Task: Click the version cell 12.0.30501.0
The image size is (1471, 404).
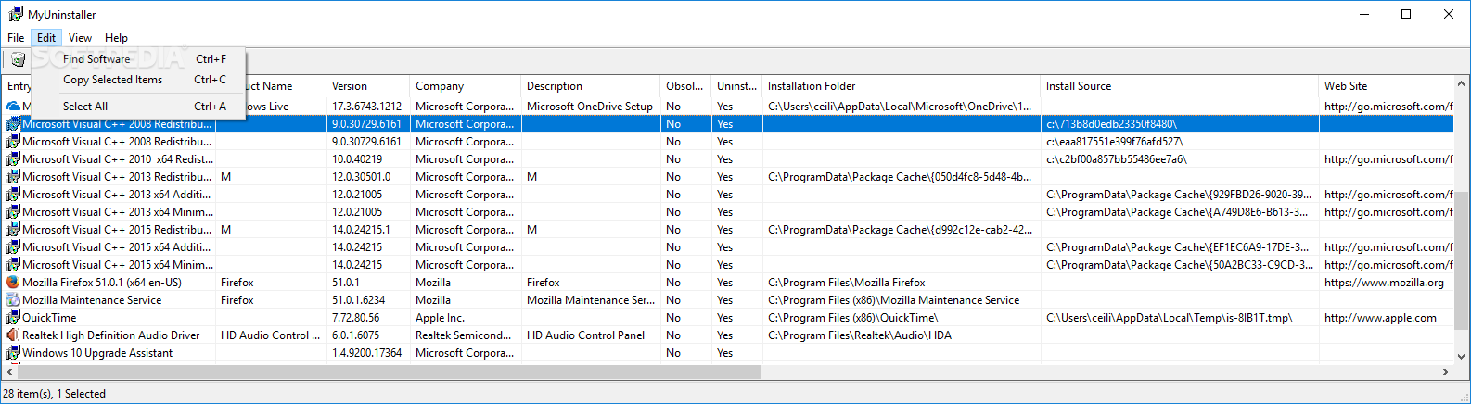Action: pos(362,177)
